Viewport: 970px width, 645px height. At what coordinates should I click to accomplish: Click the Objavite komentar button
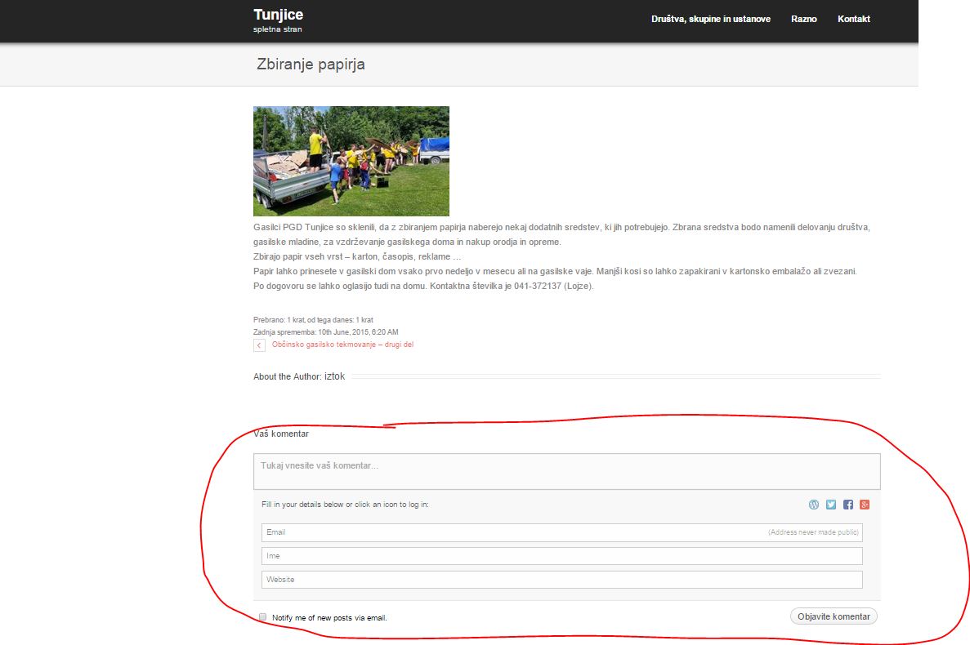click(x=834, y=616)
